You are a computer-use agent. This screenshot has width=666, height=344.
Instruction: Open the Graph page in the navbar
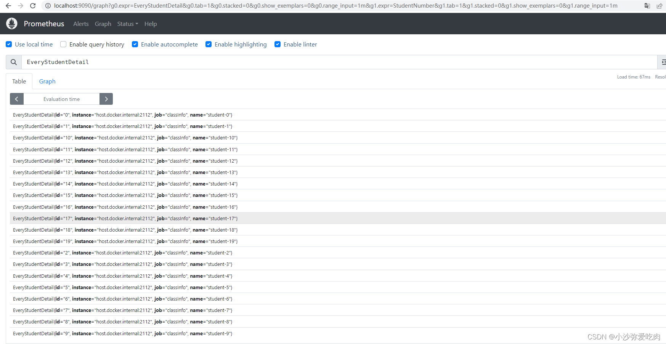coord(103,24)
